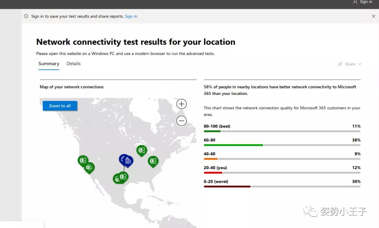The height and width of the screenshot is (228, 379).
Task: Click the 20-40 (you) red progress bar
Action: coord(282,173)
